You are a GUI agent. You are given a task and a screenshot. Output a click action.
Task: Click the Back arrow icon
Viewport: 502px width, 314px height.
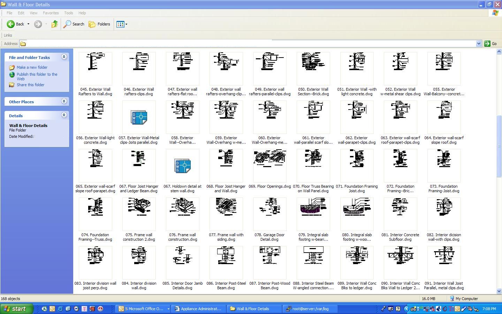(x=11, y=24)
